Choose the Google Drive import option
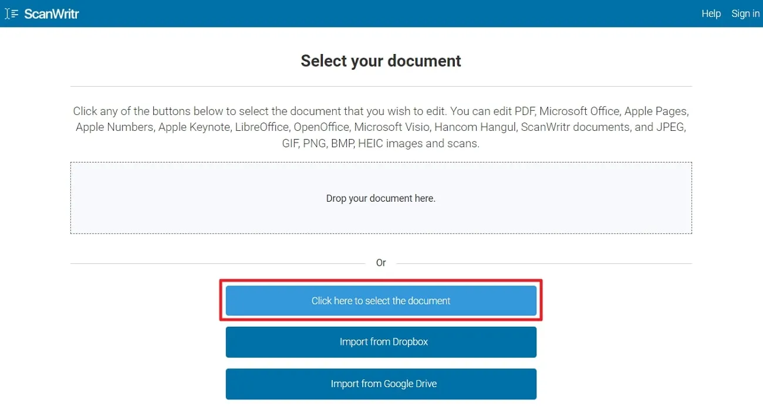Image resolution: width=763 pixels, height=410 pixels. [x=381, y=384]
